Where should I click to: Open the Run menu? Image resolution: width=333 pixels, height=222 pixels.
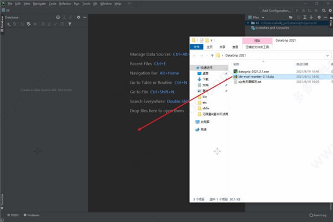coord(77,4)
